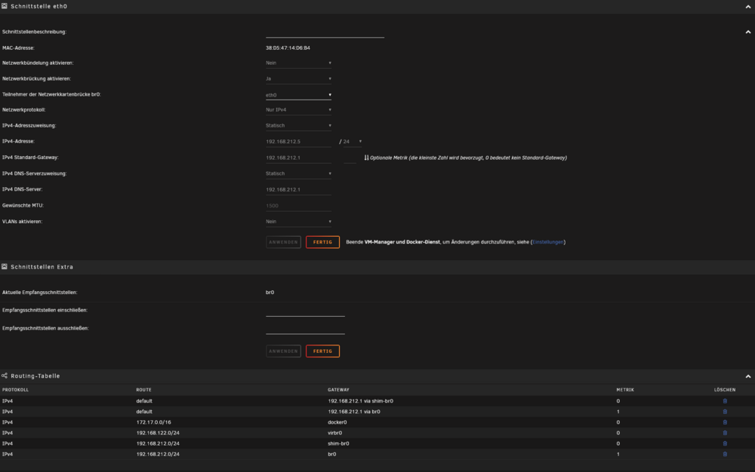
Task: Click the Metrik column header
Action: [625, 390]
